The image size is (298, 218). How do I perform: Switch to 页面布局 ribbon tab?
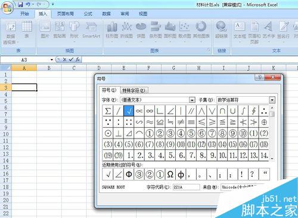coord(66,14)
